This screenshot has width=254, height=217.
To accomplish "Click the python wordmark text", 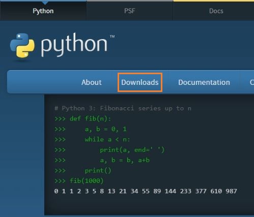I will 74,44.
